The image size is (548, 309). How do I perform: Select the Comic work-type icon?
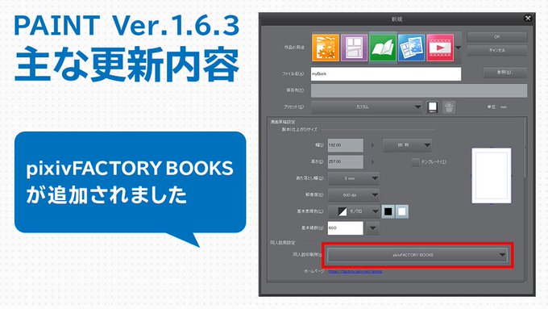[354, 48]
